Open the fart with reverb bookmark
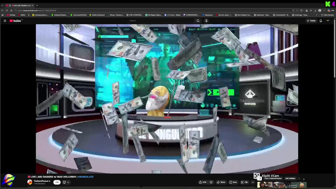Viewport: 336px width, 189px height. pos(224,15)
